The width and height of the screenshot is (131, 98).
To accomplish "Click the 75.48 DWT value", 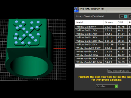I will click(x=121, y=45).
